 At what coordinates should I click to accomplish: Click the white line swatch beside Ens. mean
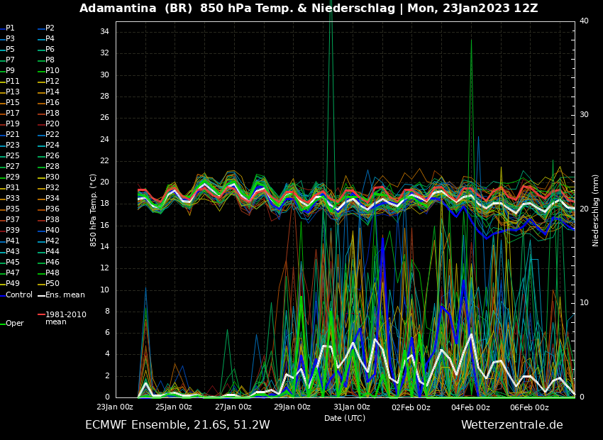[41, 295]
